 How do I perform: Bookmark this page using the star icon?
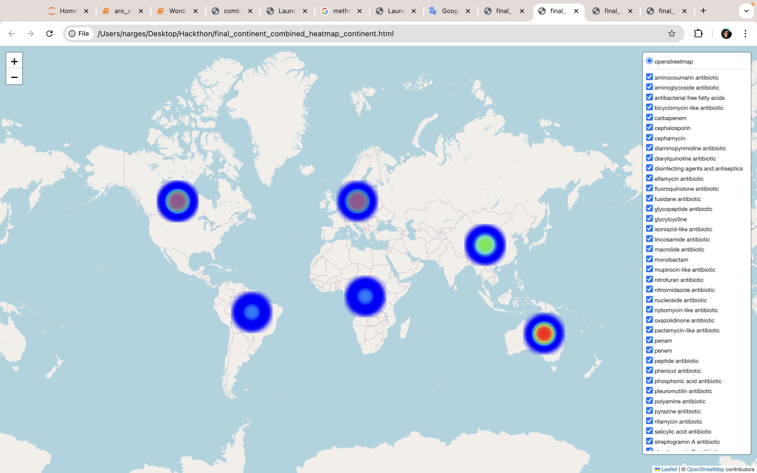click(x=672, y=33)
